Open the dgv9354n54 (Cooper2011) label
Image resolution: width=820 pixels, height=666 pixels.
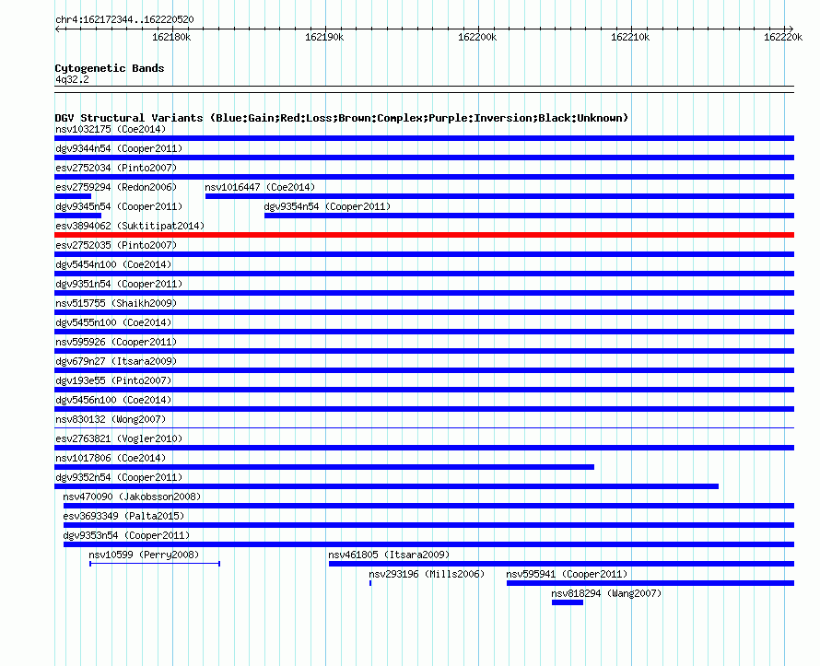[x=327, y=206]
